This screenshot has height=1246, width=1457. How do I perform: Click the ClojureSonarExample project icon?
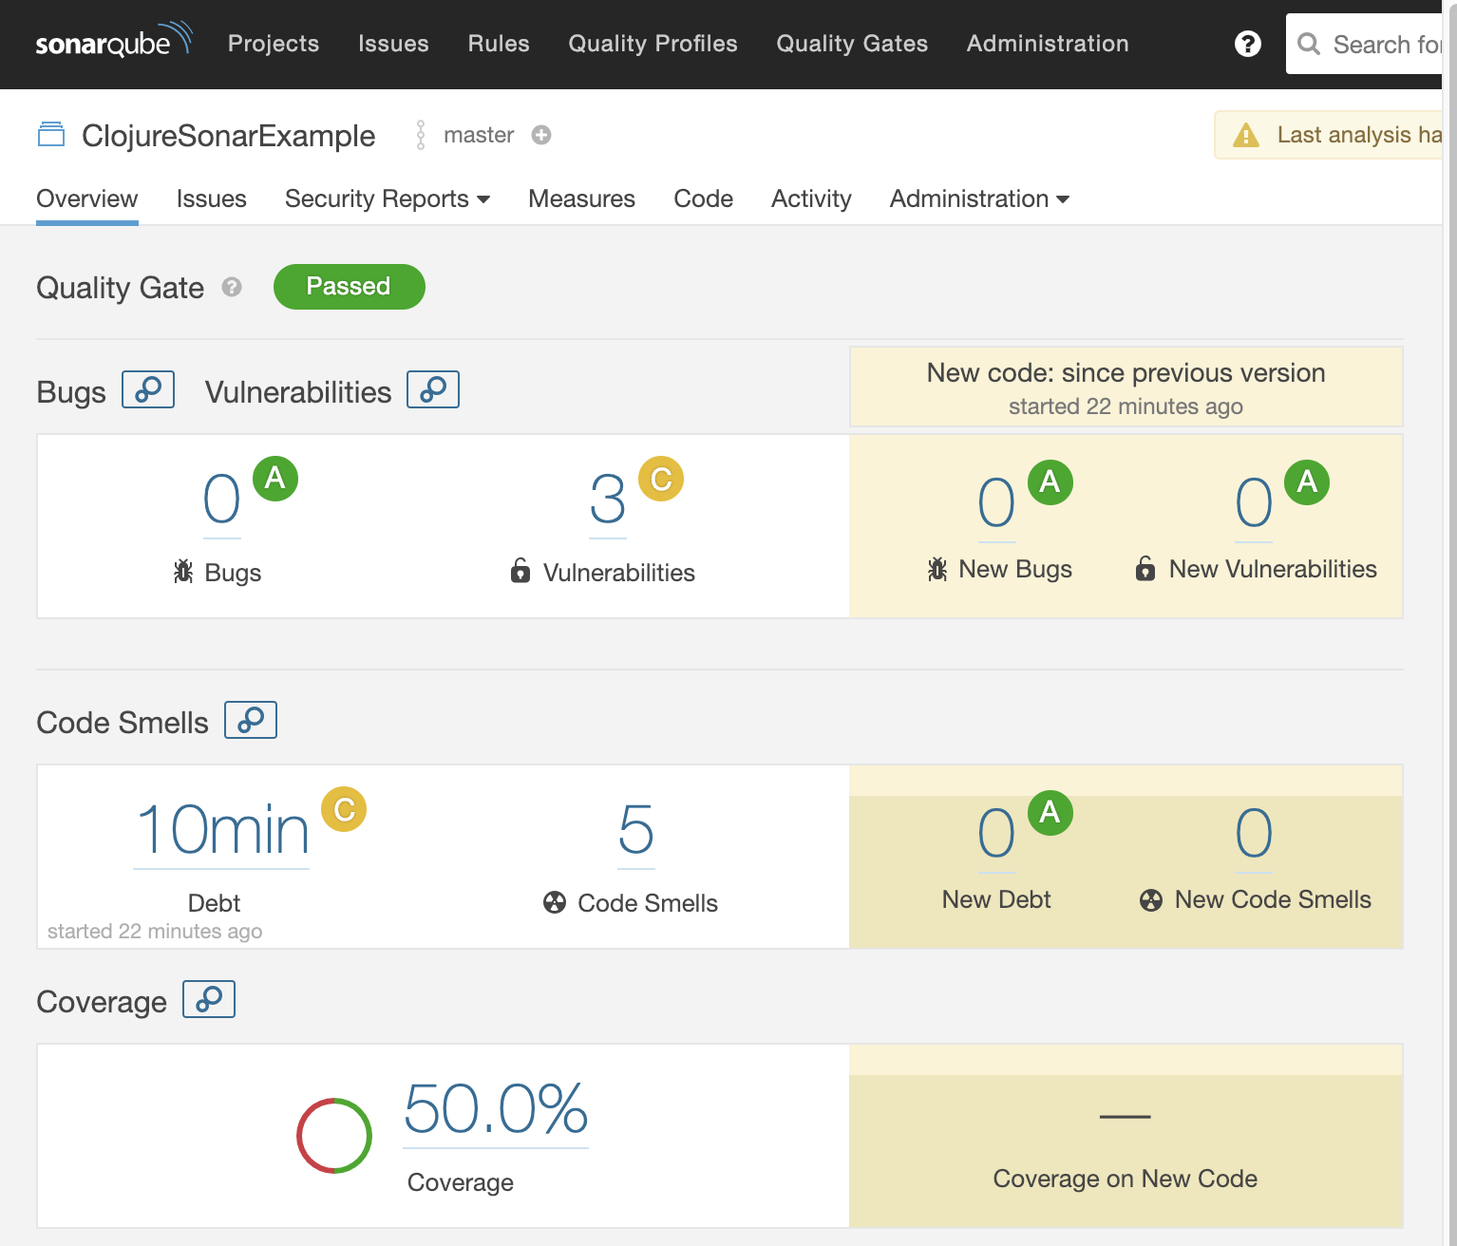tap(51, 135)
